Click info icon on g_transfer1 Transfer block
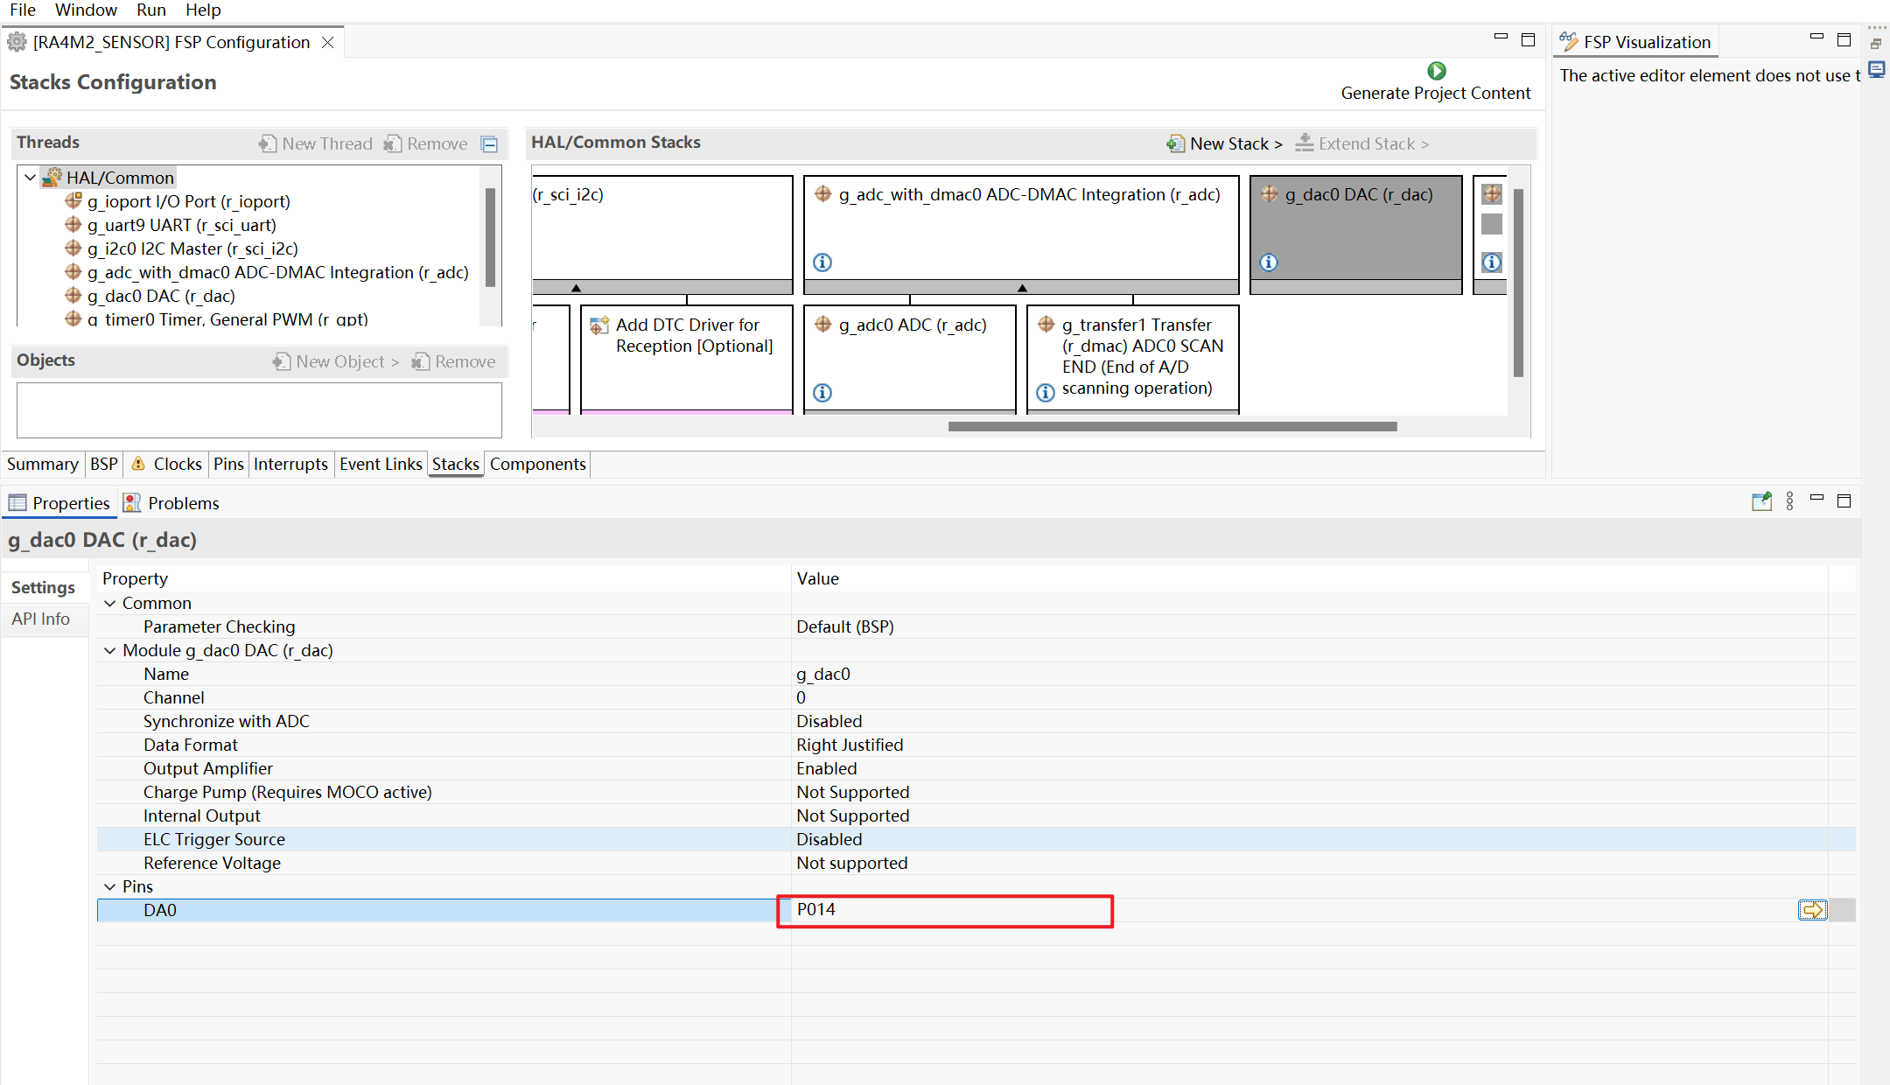The image size is (1890, 1085). (x=1045, y=392)
